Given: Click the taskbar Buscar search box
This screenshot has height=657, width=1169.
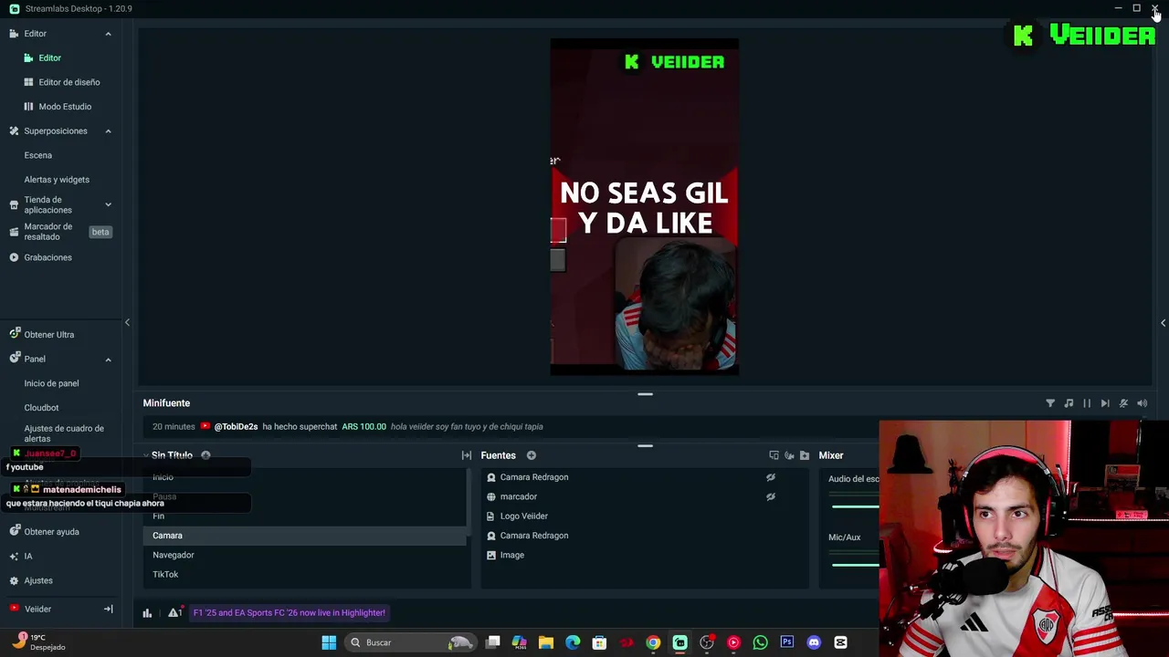Looking at the screenshot, I should tap(413, 642).
